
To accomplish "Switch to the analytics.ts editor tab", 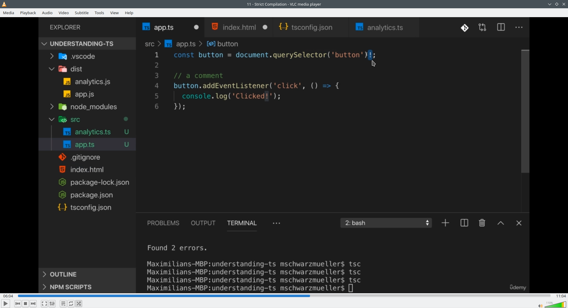I will coord(384,27).
